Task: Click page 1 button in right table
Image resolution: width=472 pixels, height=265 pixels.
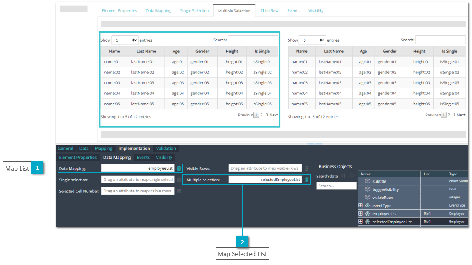Action: tap(443, 115)
